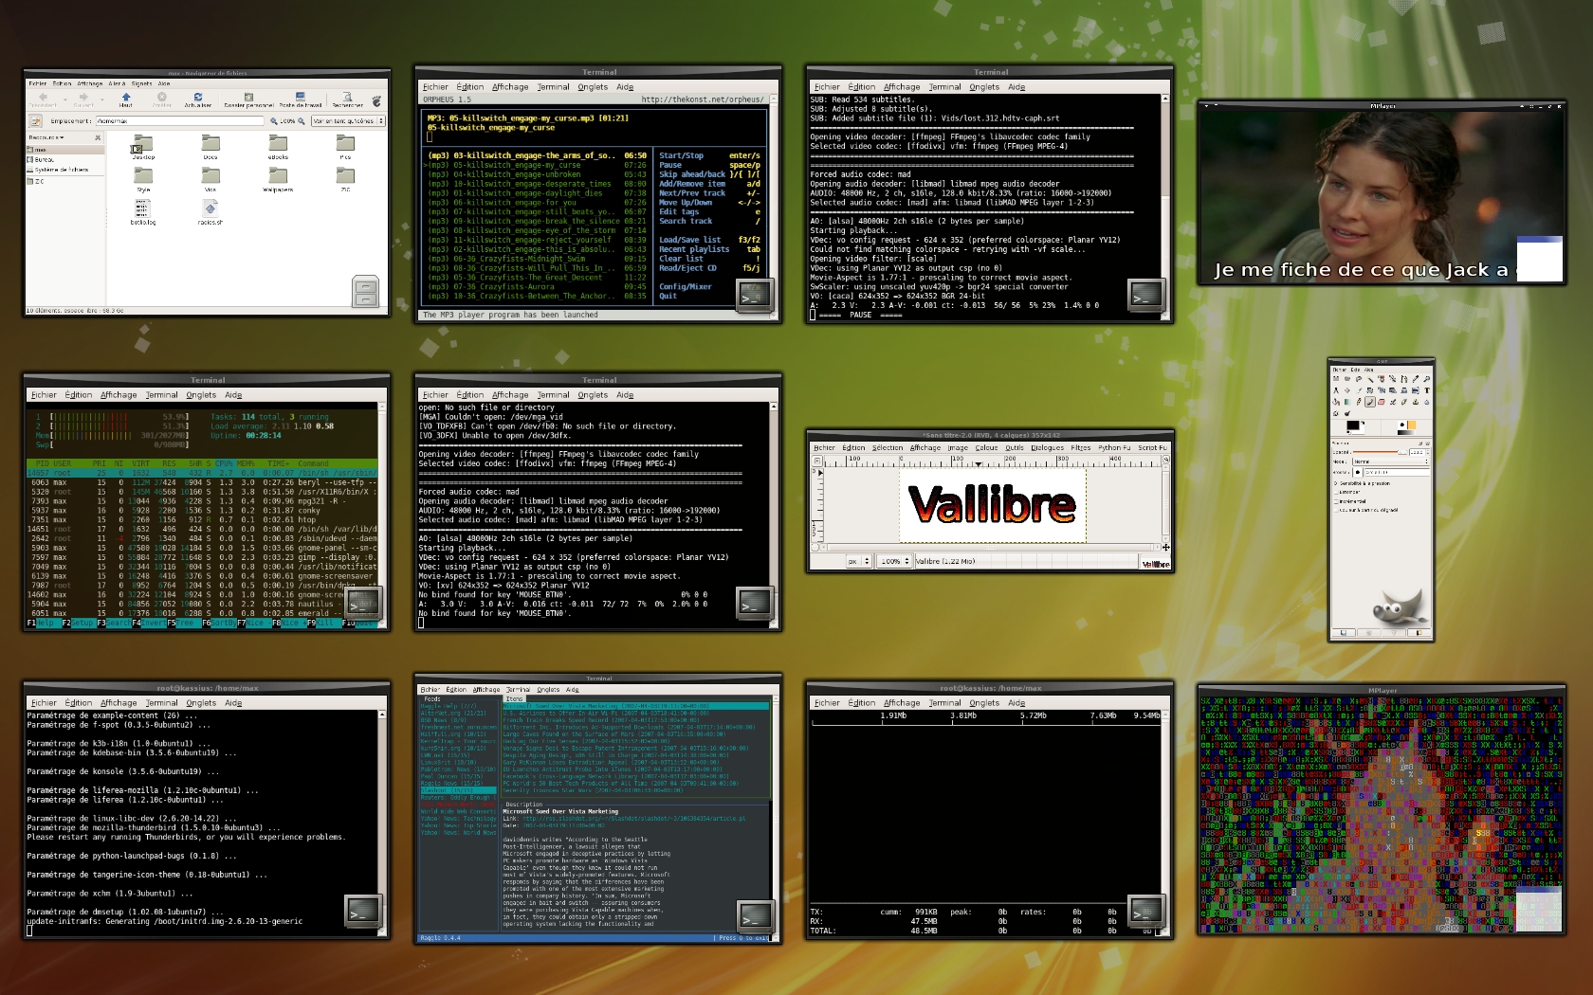Click the Emplacement path input field

pyautogui.click(x=180, y=121)
